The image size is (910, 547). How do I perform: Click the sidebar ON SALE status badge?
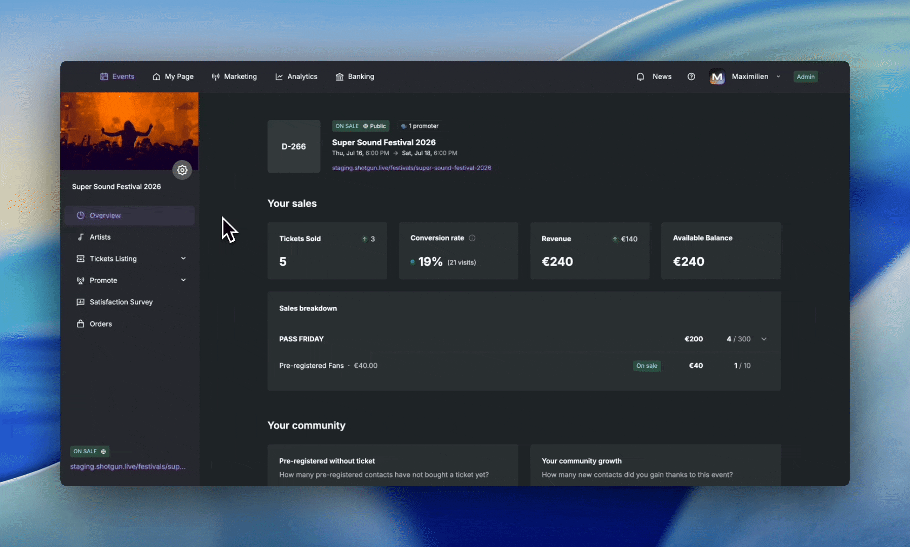pyautogui.click(x=90, y=451)
